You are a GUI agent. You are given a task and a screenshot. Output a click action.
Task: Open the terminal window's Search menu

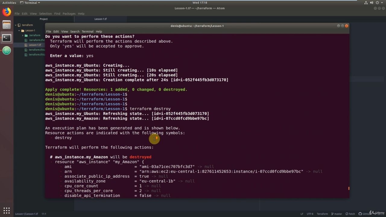tap(75, 31)
